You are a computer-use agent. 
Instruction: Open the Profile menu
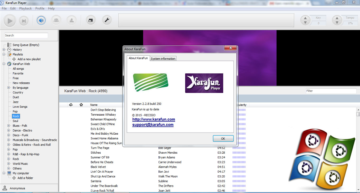40,8
